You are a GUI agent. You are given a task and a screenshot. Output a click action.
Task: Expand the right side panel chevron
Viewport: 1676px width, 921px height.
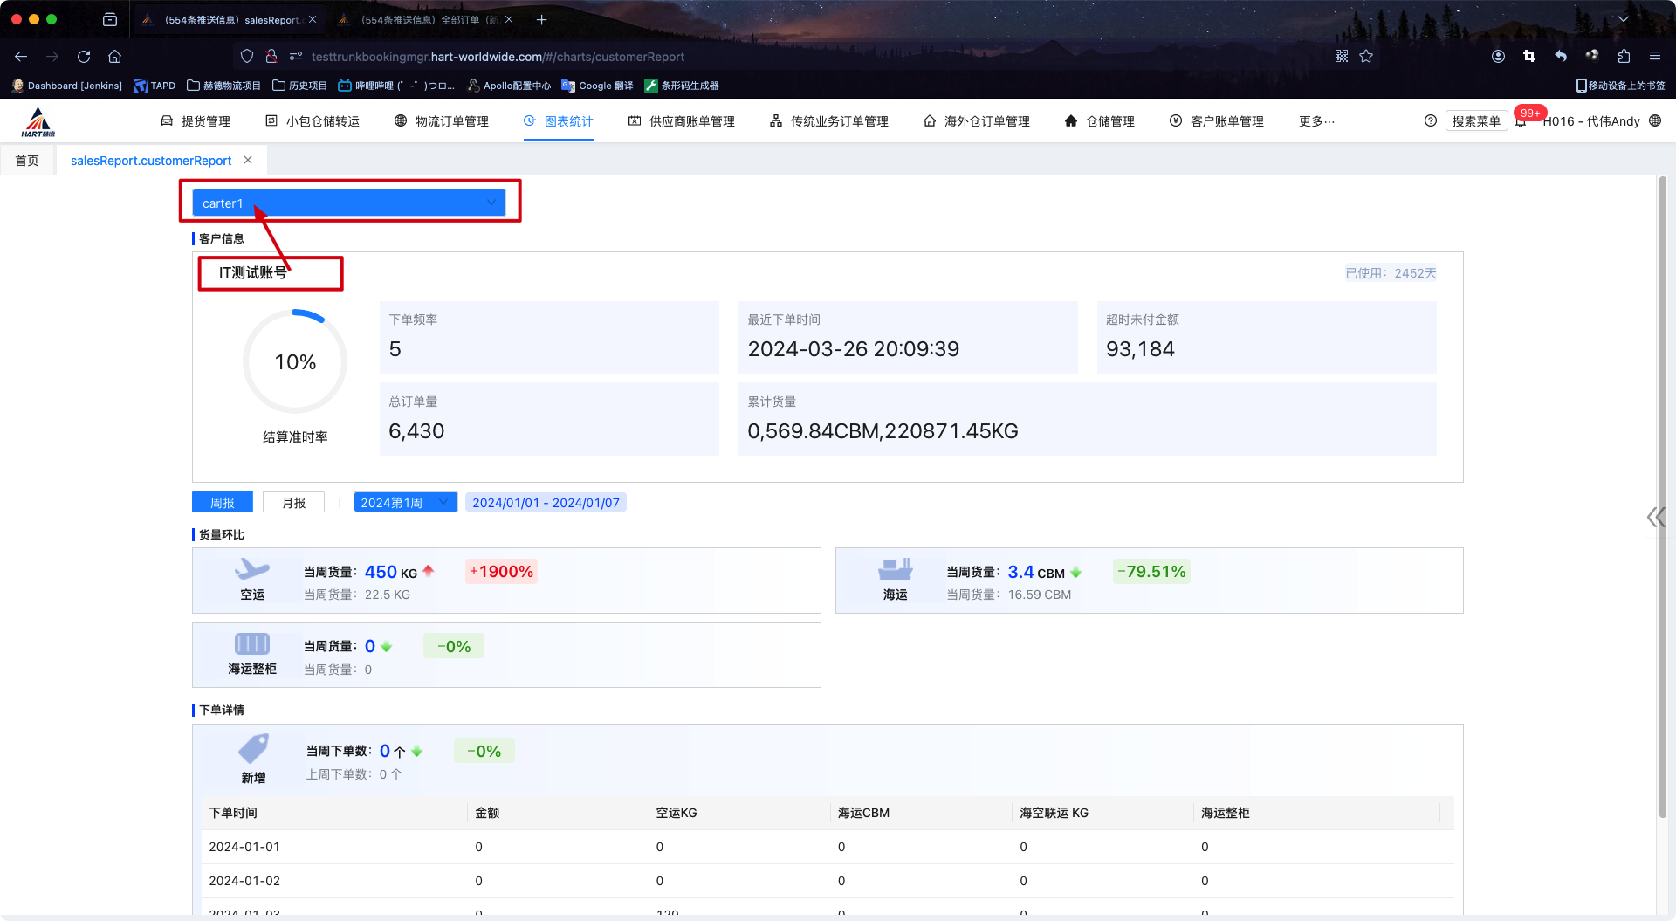pyautogui.click(x=1654, y=518)
